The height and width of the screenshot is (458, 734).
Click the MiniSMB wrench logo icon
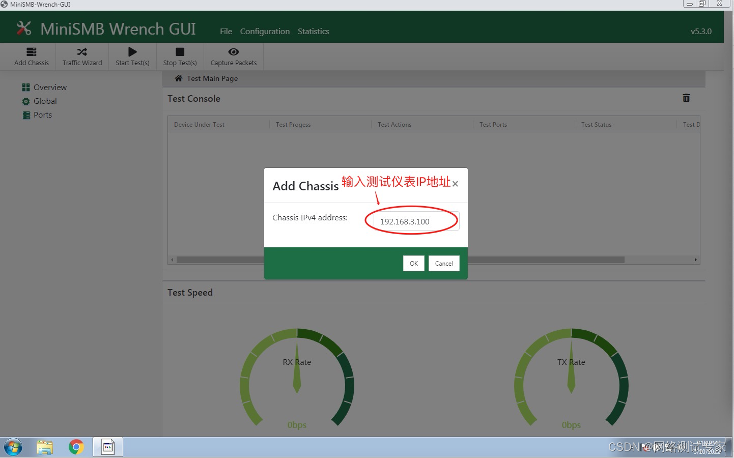(x=23, y=28)
